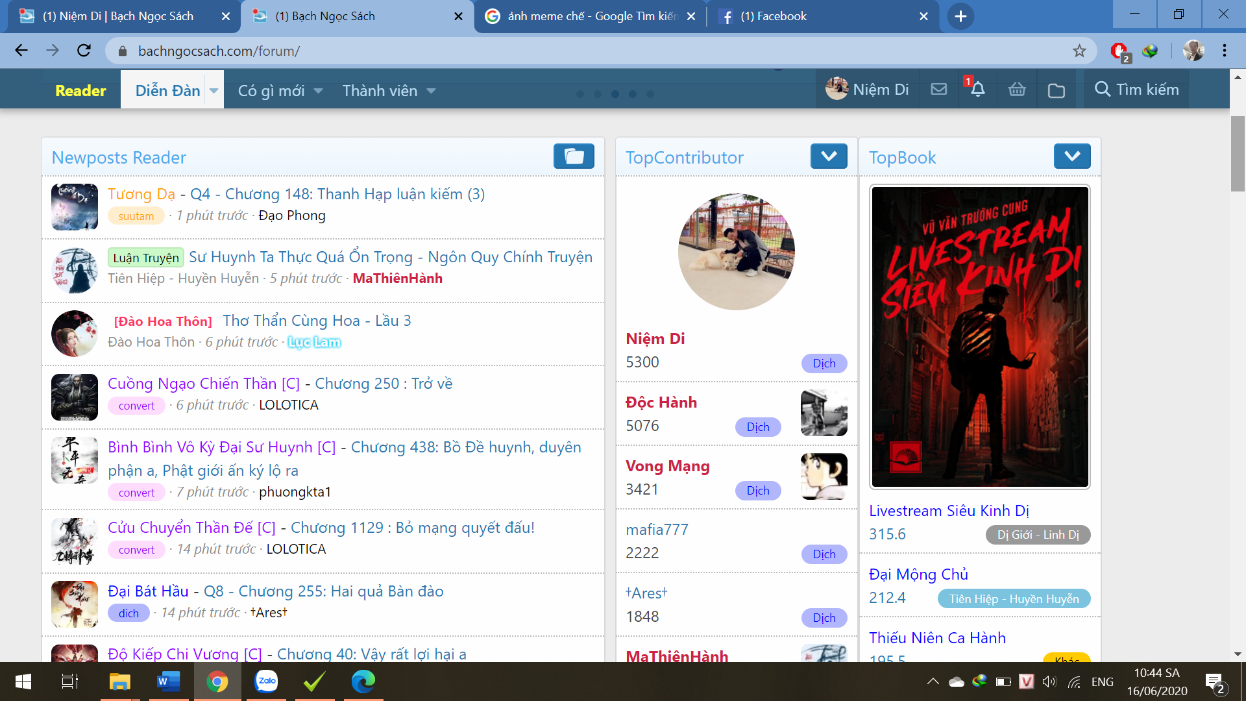Click the Tìm kiếm search button
The image size is (1246, 701).
[1136, 90]
